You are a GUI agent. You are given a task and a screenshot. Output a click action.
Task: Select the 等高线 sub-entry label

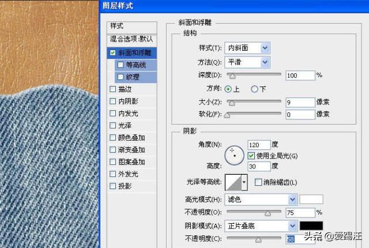(x=136, y=65)
